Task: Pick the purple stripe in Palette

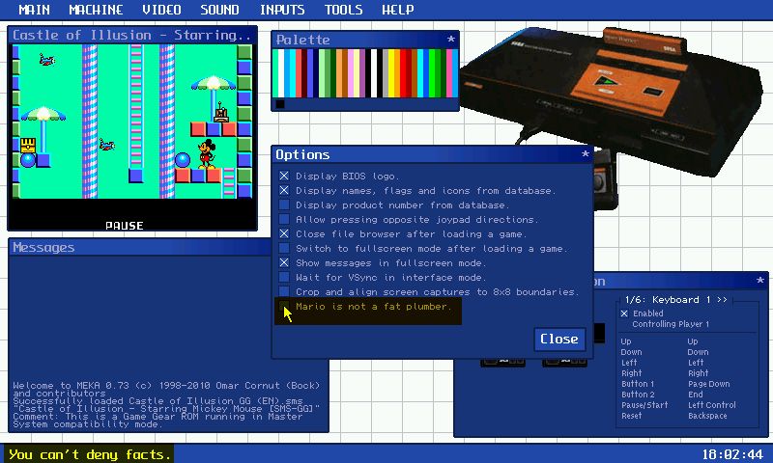Action: pos(362,72)
